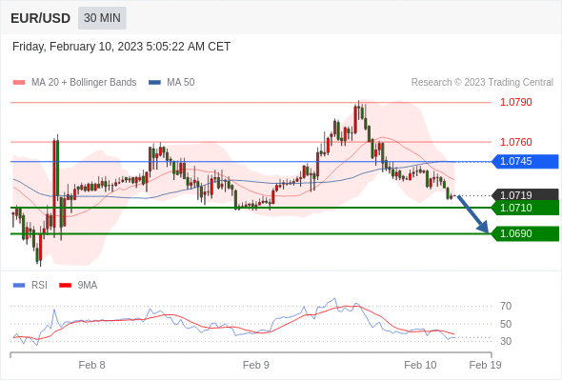The image size is (562, 381).
Task: Click the 1.0760 resistance level label
Action: coord(515,142)
